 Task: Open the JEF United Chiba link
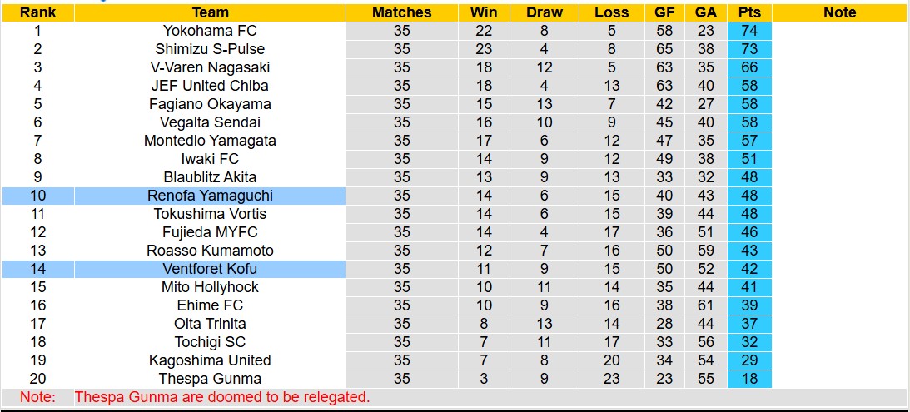[210, 86]
